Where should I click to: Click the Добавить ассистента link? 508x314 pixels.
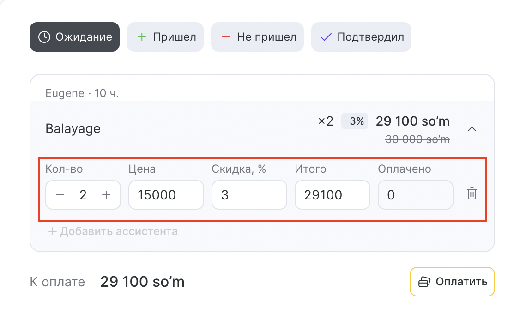pos(113,231)
